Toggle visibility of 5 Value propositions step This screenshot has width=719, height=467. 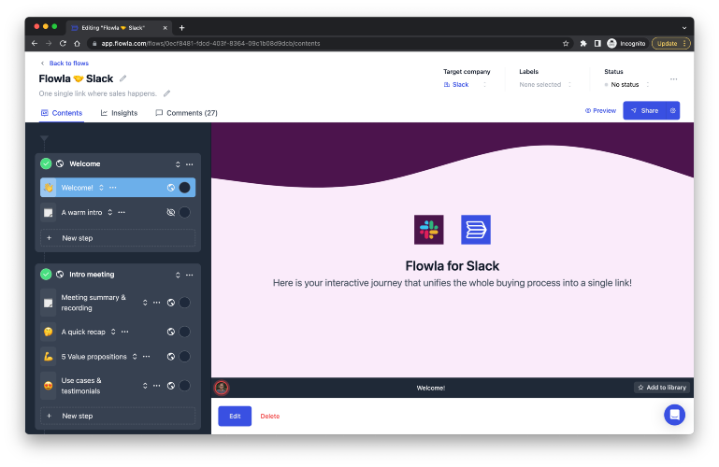coord(170,357)
